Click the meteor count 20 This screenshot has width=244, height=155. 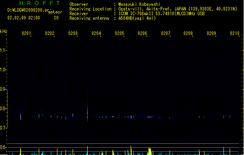pyautogui.click(x=56, y=18)
